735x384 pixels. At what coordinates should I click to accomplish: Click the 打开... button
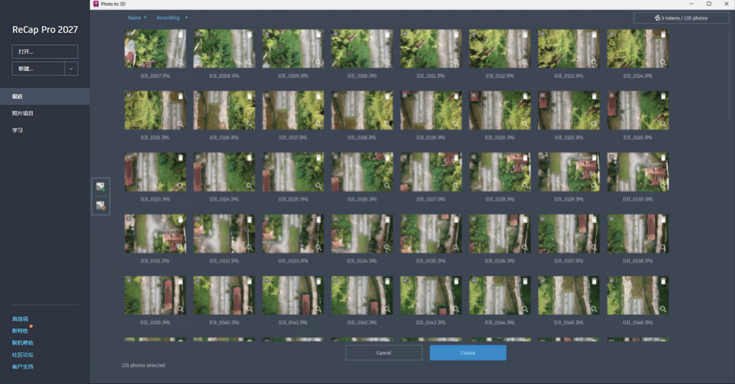45,51
